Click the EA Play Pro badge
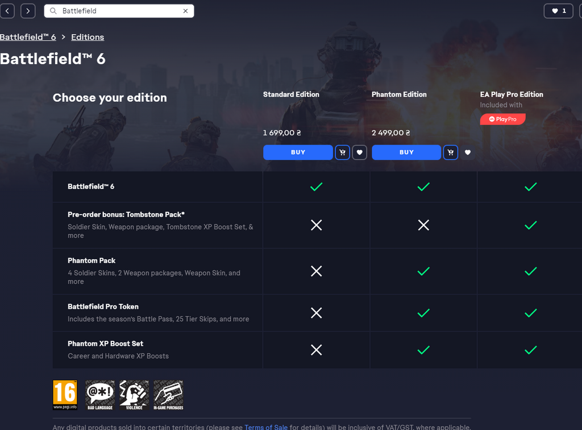 click(502, 119)
